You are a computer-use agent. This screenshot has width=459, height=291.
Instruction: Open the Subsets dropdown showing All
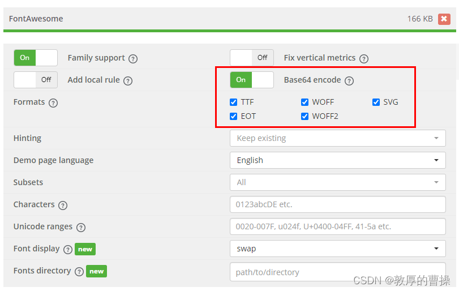coord(338,182)
